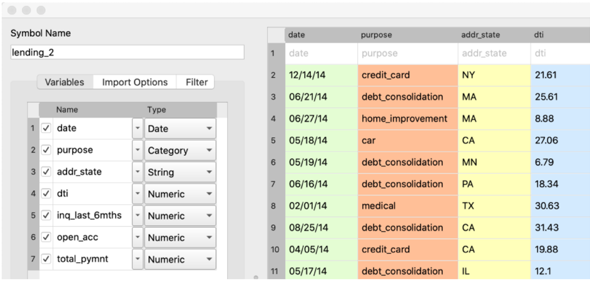Click the Symbol Name text field
The width and height of the screenshot is (590, 283).
[x=127, y=53]
